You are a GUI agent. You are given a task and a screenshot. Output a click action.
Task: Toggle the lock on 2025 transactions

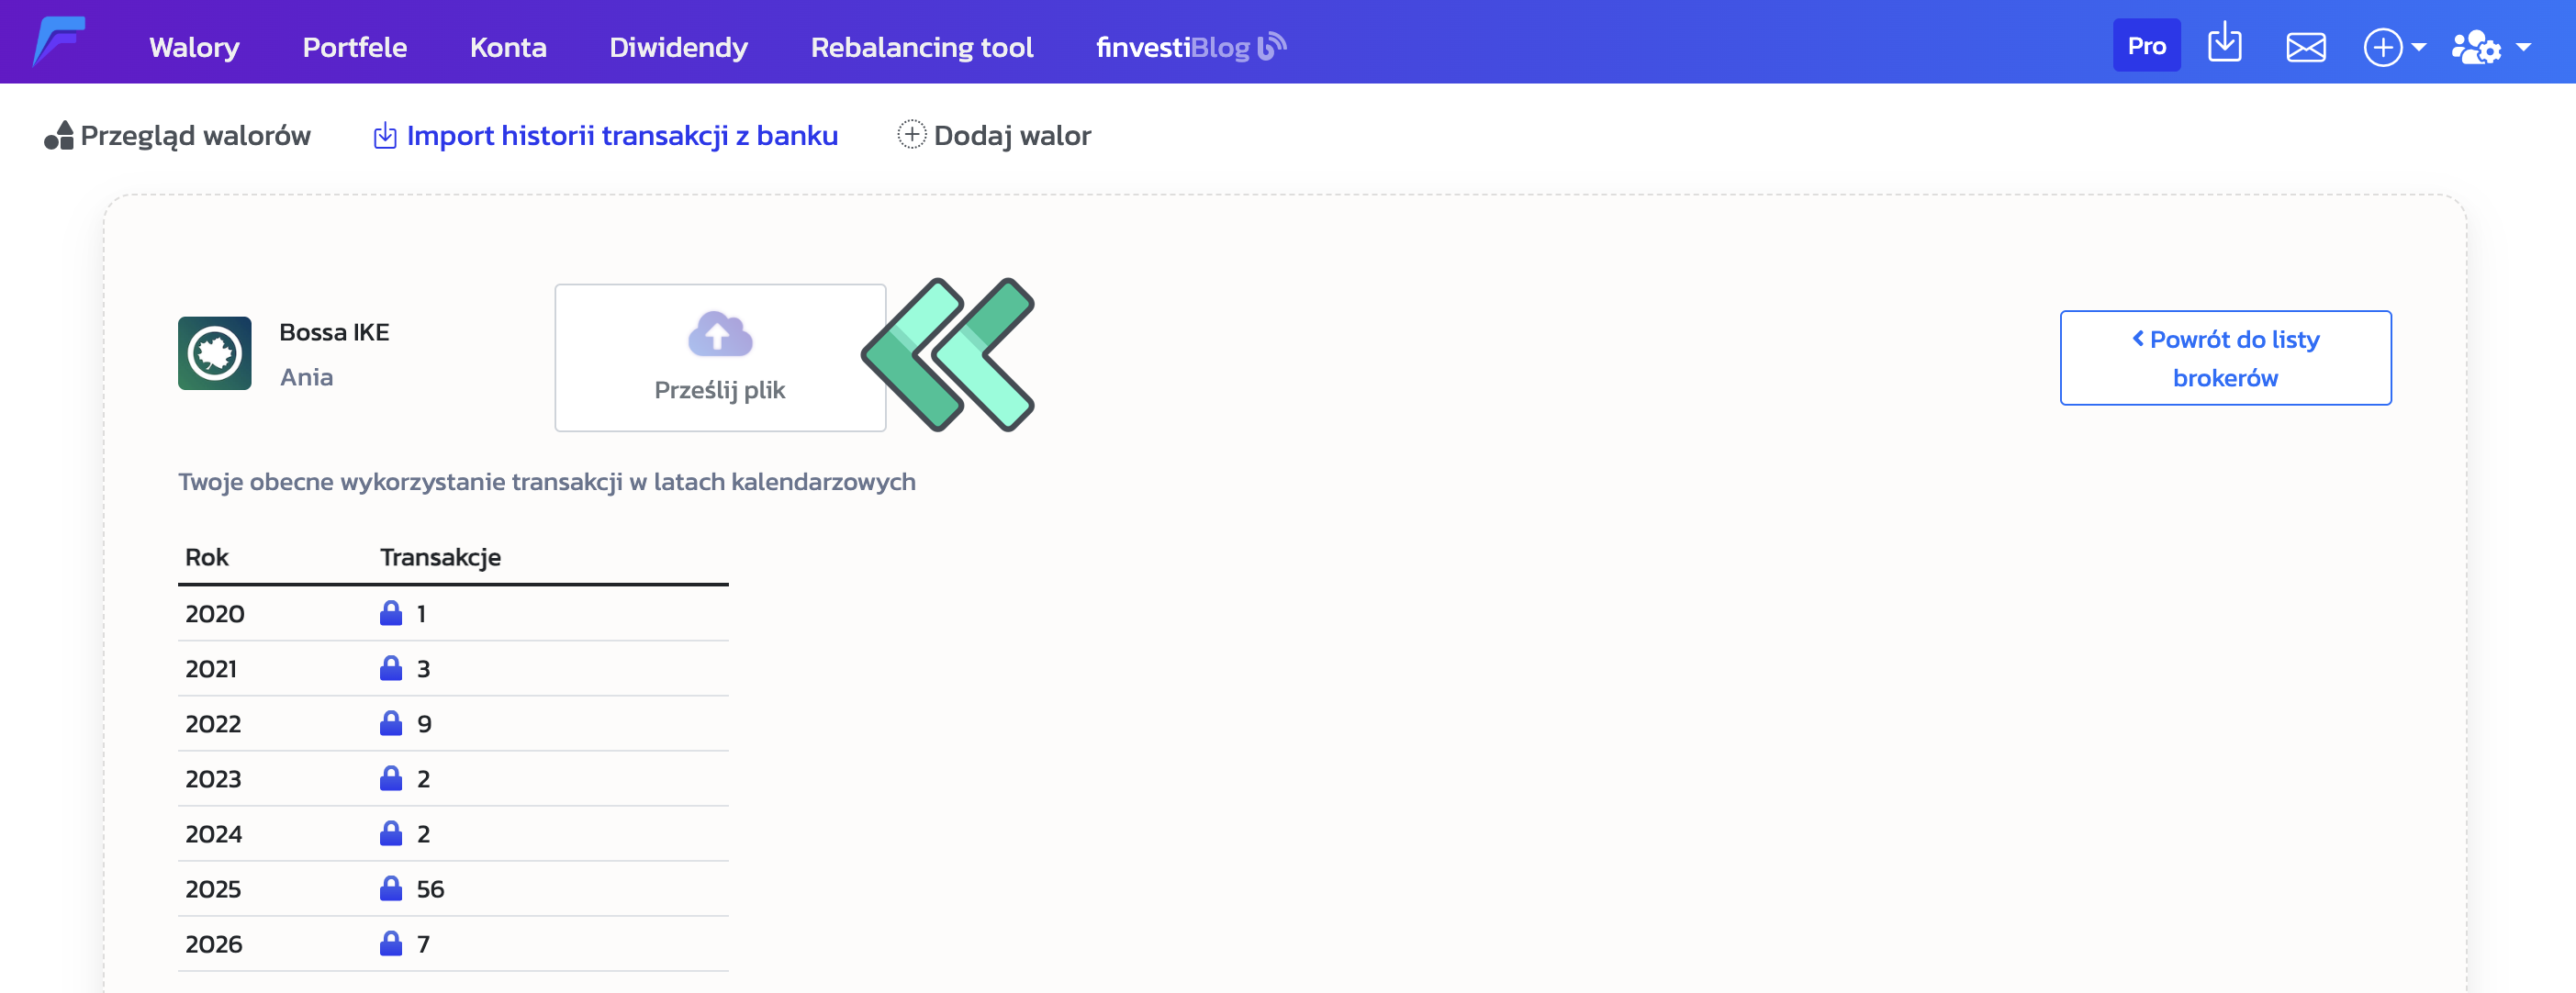point(391,888)
